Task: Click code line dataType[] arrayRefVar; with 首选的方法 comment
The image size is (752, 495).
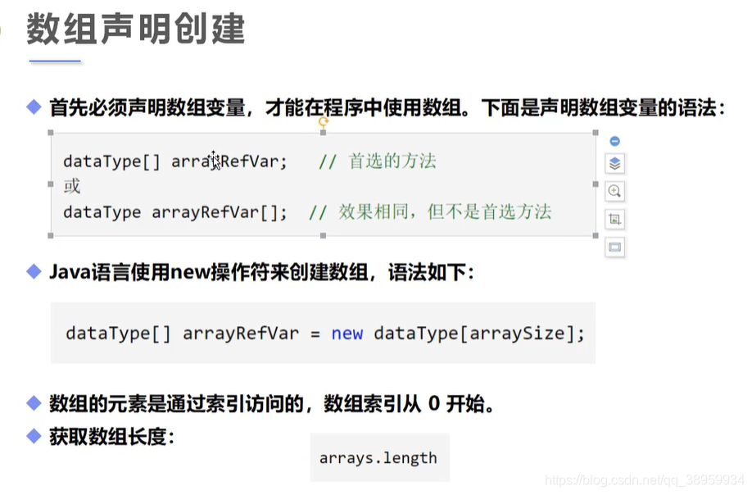Action: pyautogui.click(x=249, y=161)
